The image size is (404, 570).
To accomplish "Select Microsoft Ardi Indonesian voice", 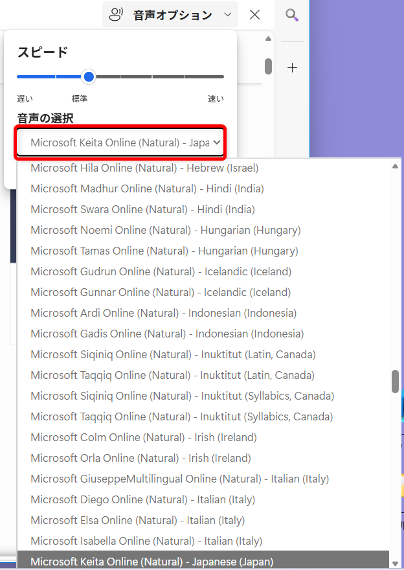I will coord(203,313).
